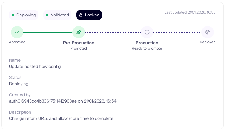Click the green dot beside Deploying badge
The image size is (226, 131).
point(13,15)
